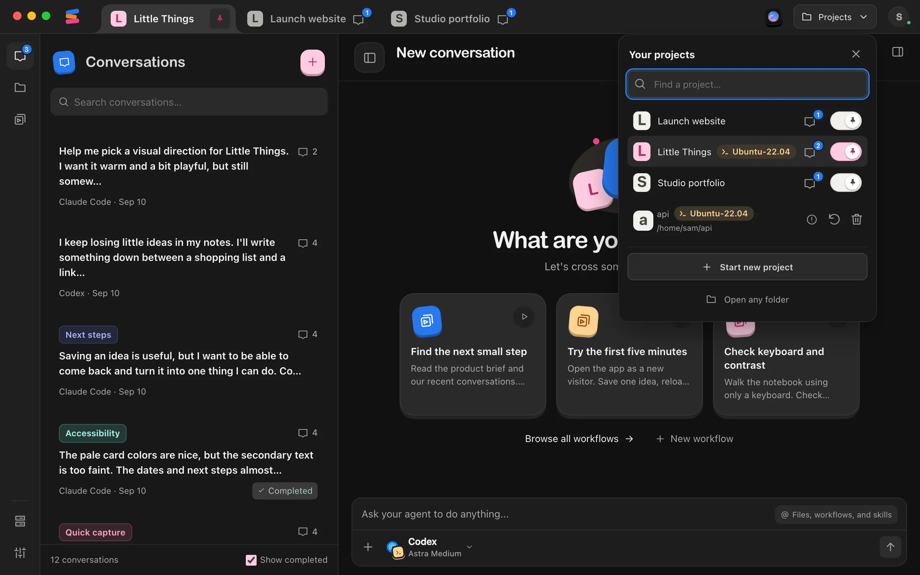Delete the api project with trash icon

(x=856, y=220)
